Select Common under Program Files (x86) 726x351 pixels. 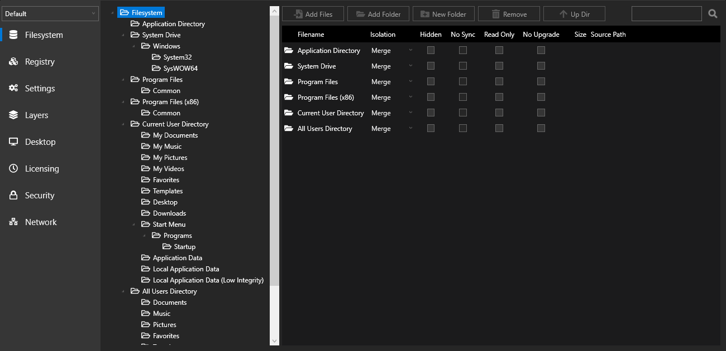[x=166, y=113]
